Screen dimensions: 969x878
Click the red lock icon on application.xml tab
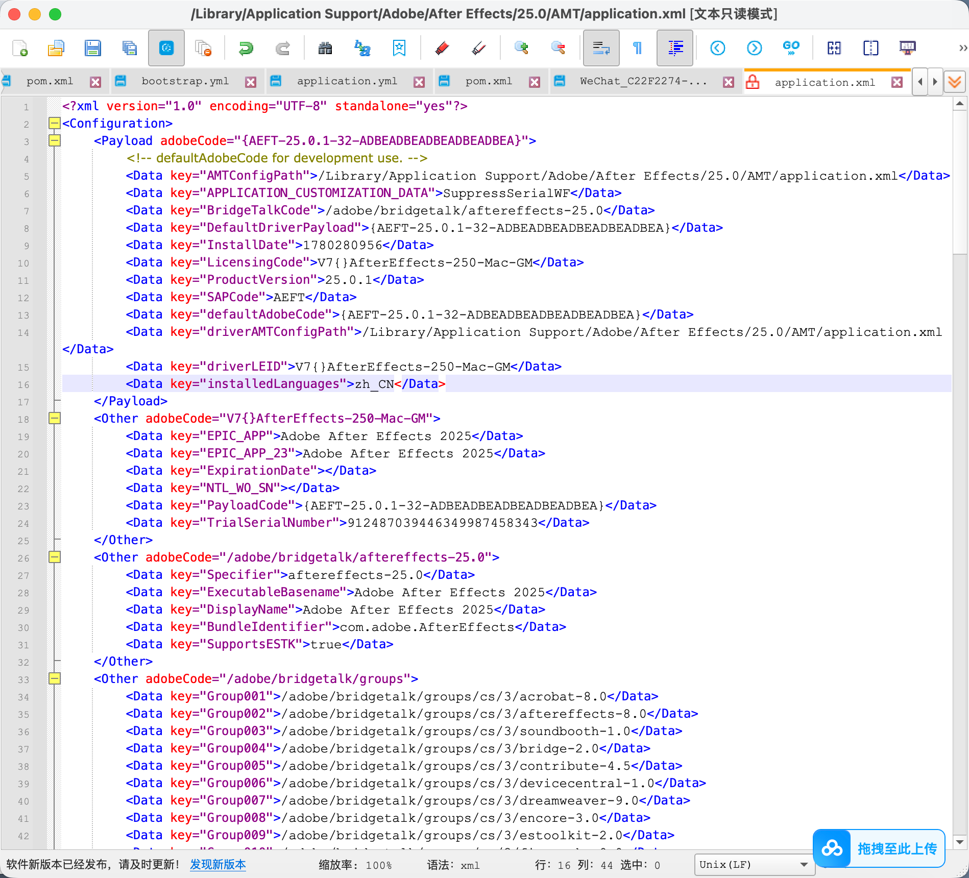[x=753, y=82]
